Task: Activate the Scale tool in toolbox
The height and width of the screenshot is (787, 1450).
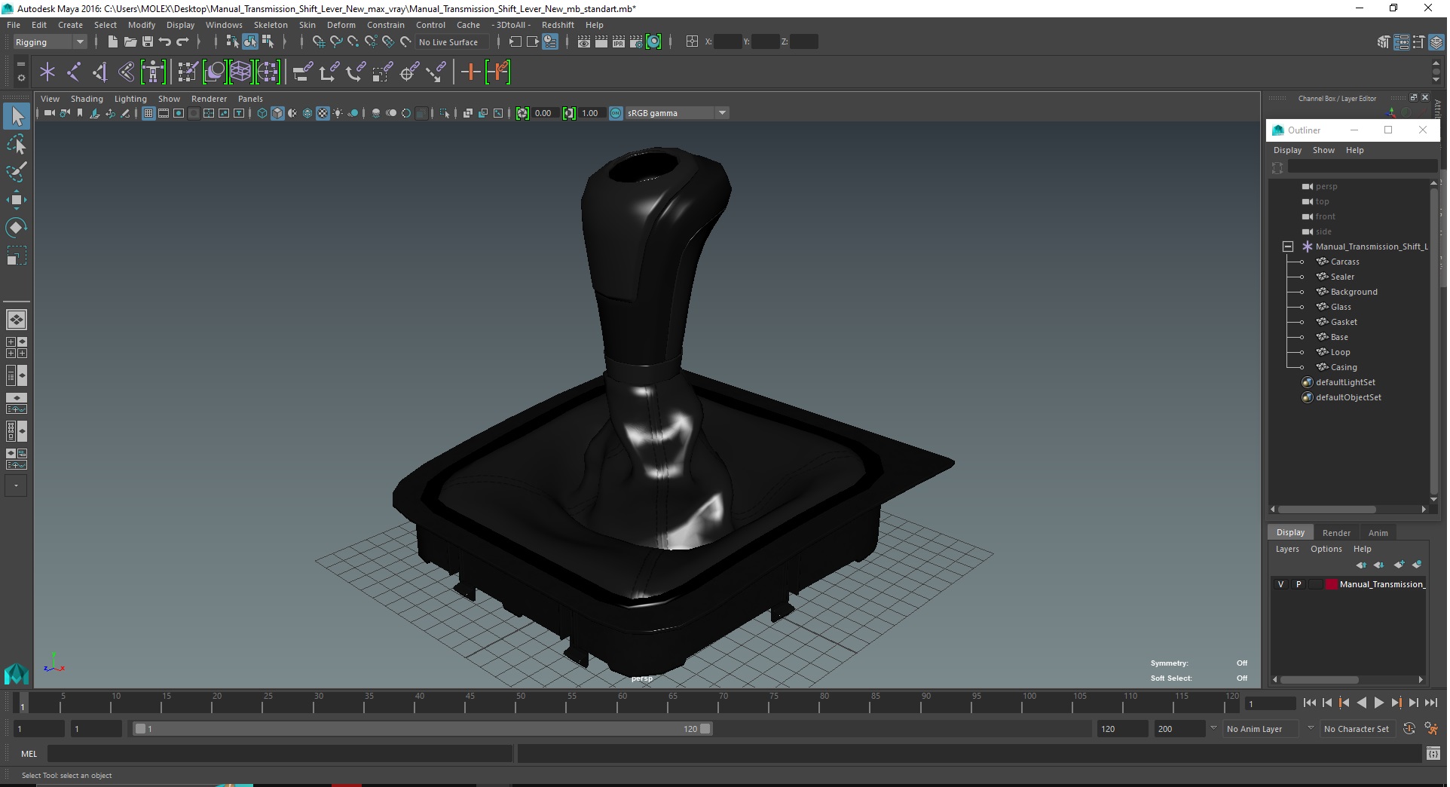Action: coord(17,256)
